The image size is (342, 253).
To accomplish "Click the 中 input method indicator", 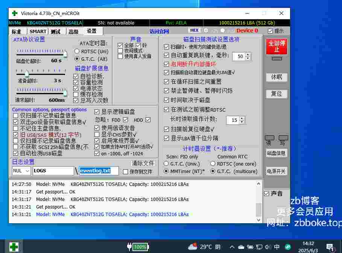I will tap(277, 247).
